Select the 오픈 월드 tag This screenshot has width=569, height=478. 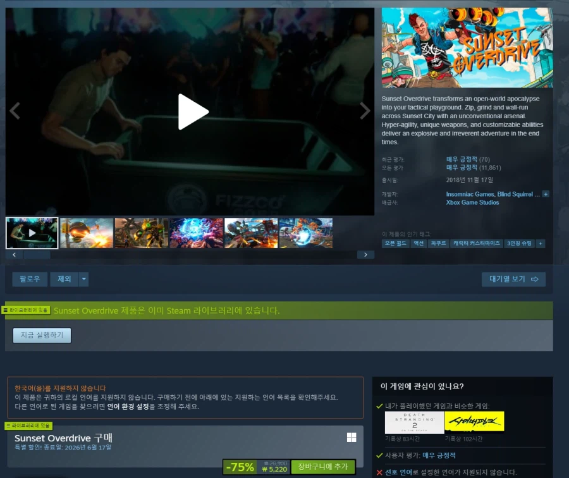(x=396, y=243)
